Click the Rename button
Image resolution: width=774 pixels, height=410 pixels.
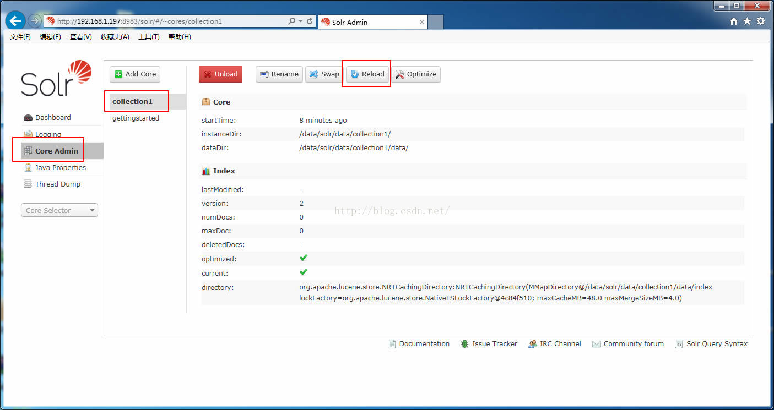[279, 74]
